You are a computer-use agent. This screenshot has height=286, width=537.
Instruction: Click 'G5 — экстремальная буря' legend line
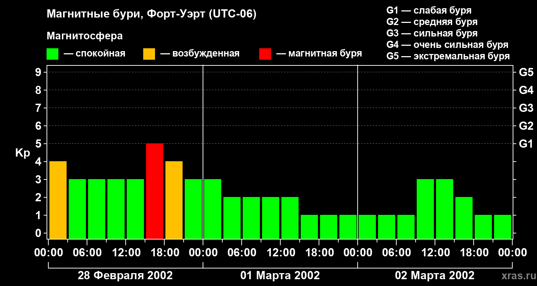click(448, 56)
